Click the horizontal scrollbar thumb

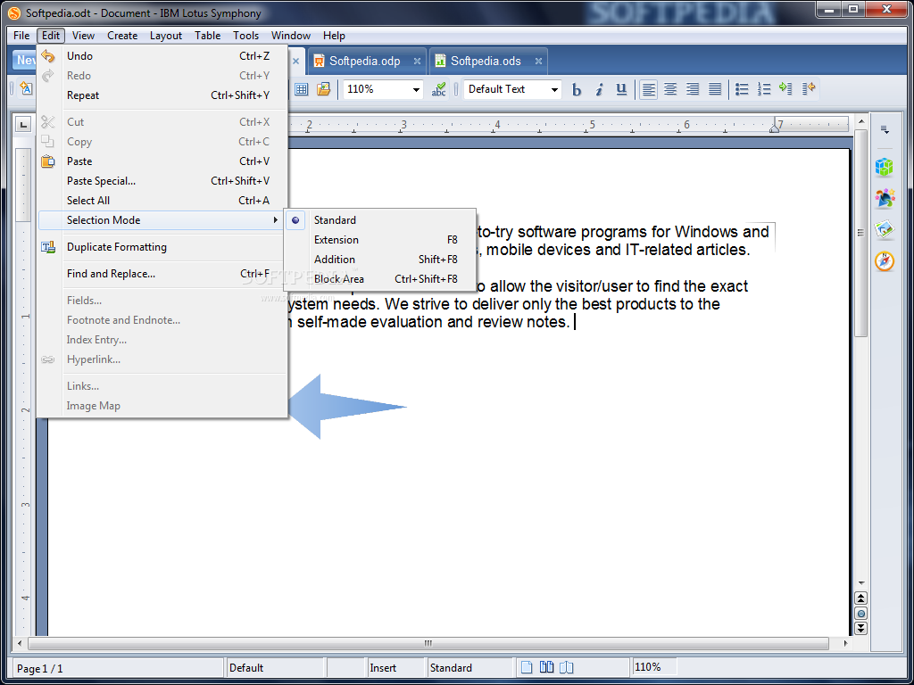428,644
